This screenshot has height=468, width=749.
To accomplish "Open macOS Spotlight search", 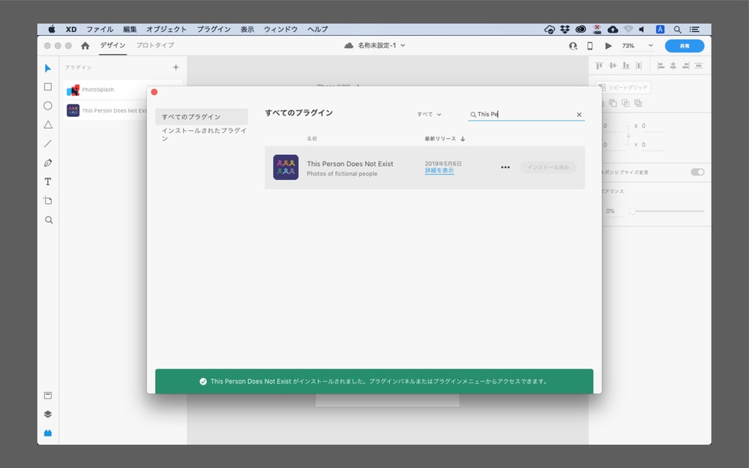I will (677, 29).
